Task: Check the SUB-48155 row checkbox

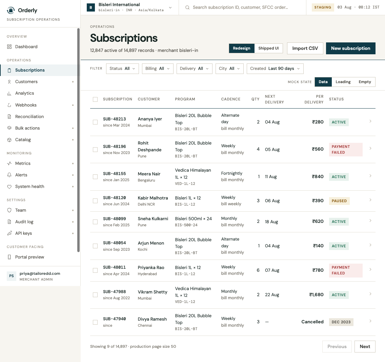Action: 95,177
